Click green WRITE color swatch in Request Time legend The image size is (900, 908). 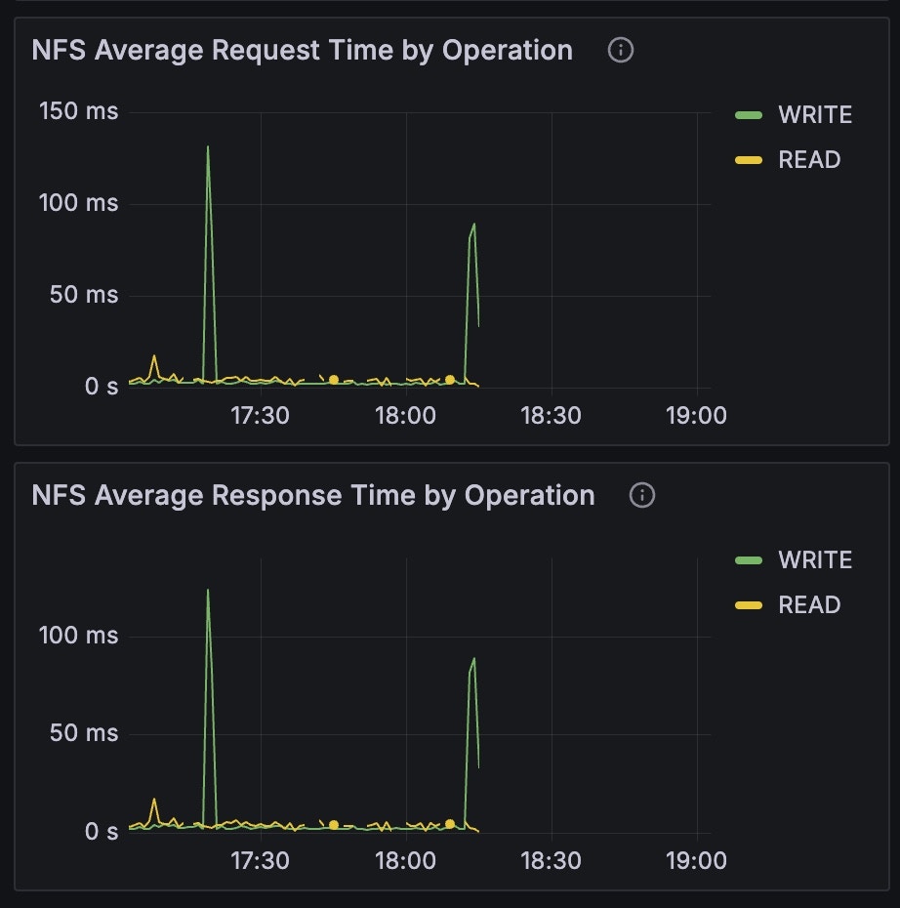click(749, 115)
